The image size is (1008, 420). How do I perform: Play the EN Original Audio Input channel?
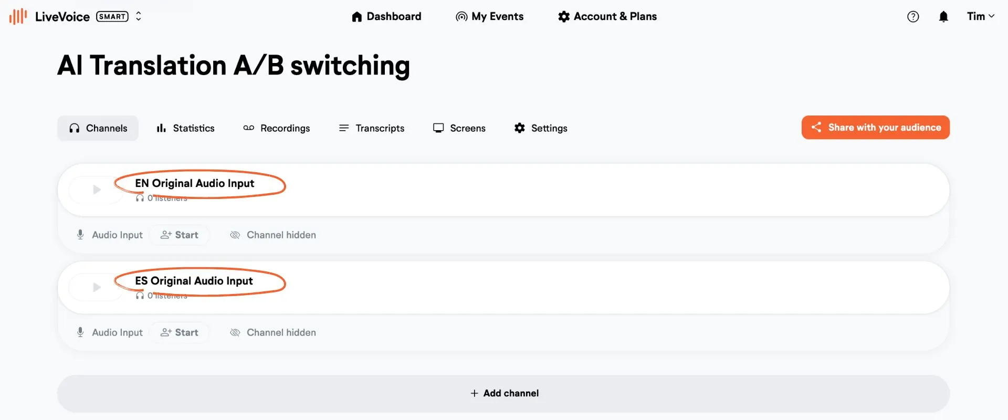click(97, 190)
